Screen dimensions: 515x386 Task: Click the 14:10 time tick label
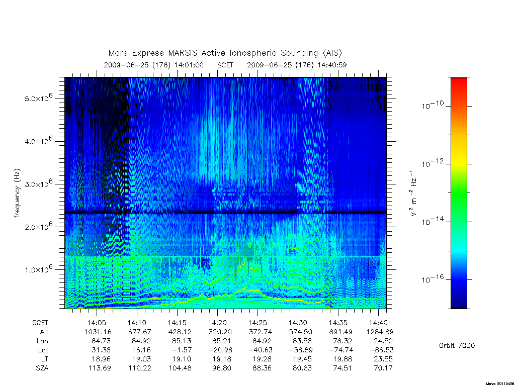pyautogui.click(x=137, y=323)
